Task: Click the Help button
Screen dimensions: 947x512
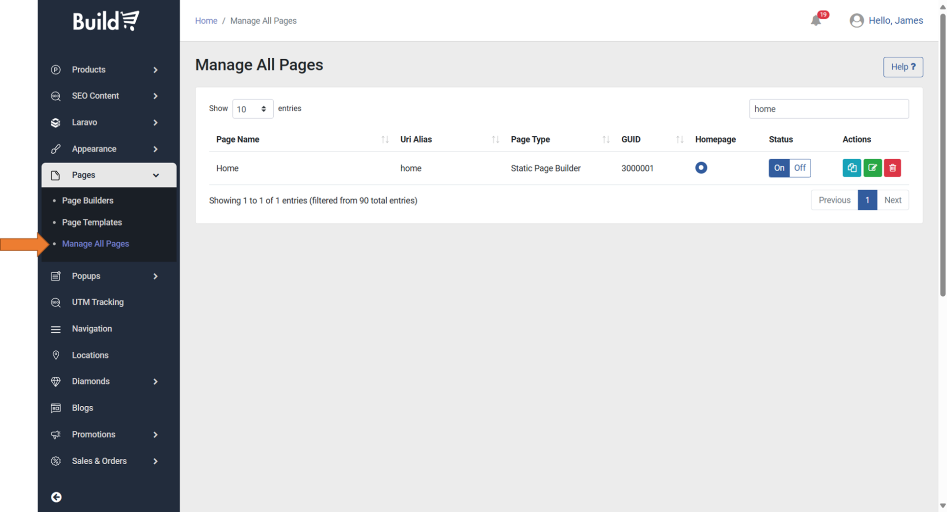Action: pyautogui.click(x=902, y=67)
